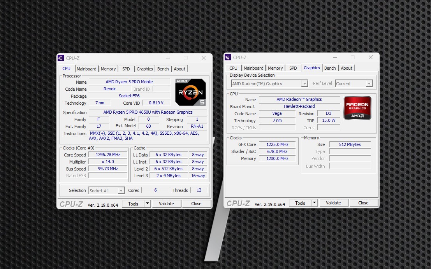
Task: Click the Ryzen 5 processor logo
Action: [x=190, y=92]
